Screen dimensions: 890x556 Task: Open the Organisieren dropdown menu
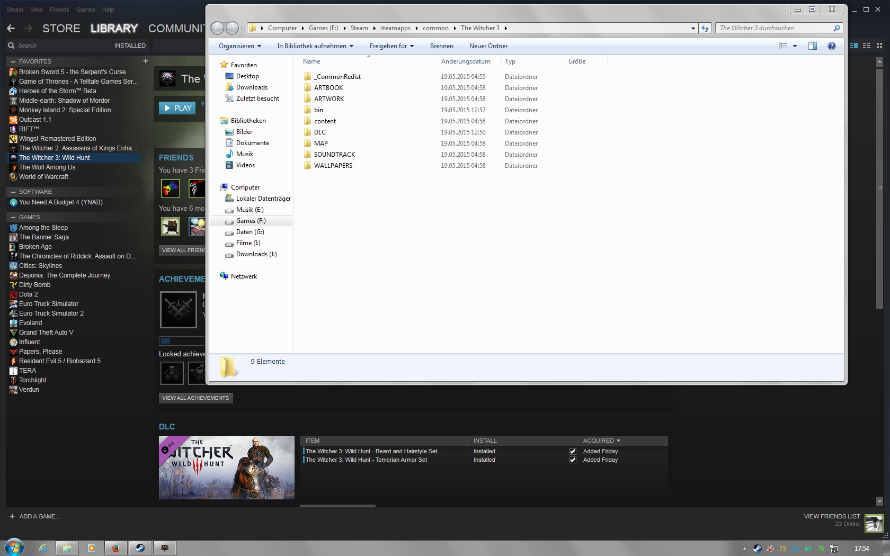point(240,46)
